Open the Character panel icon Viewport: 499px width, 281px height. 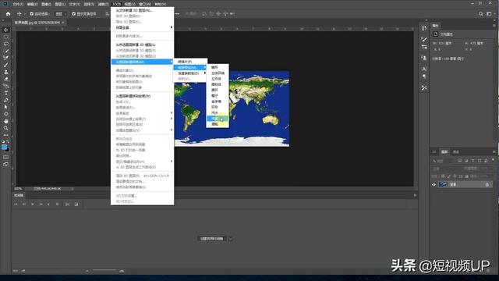click(x=424, y=69)
